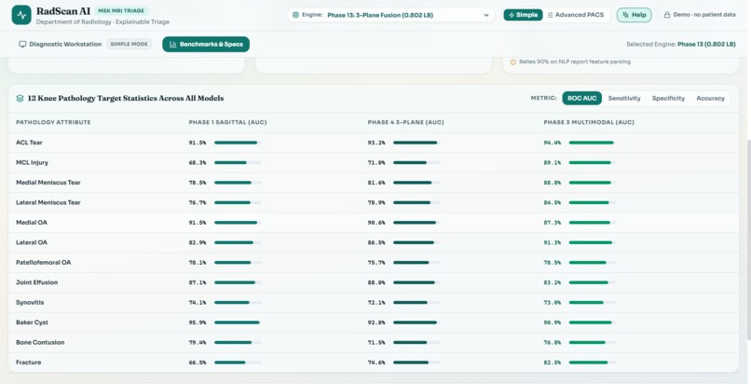Click the Fracture row label
Viewport: 751px width, 384px height.
(x=28, y=363)
